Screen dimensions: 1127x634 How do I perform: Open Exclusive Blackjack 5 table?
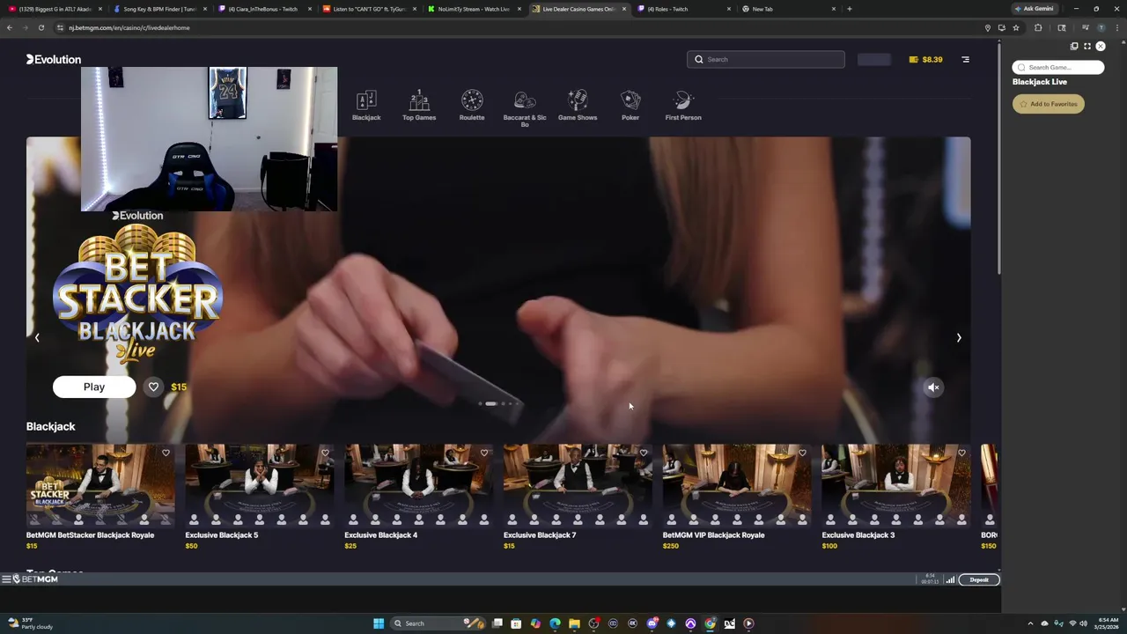point(259,485)
